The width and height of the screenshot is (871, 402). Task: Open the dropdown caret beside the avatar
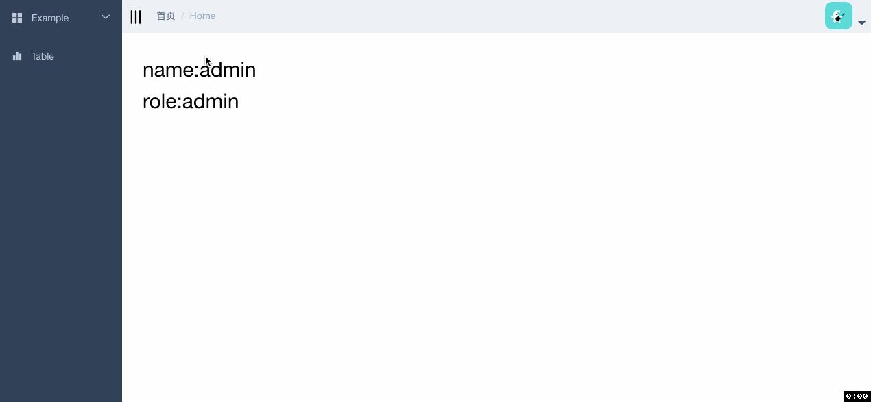[x=862, y=23]
